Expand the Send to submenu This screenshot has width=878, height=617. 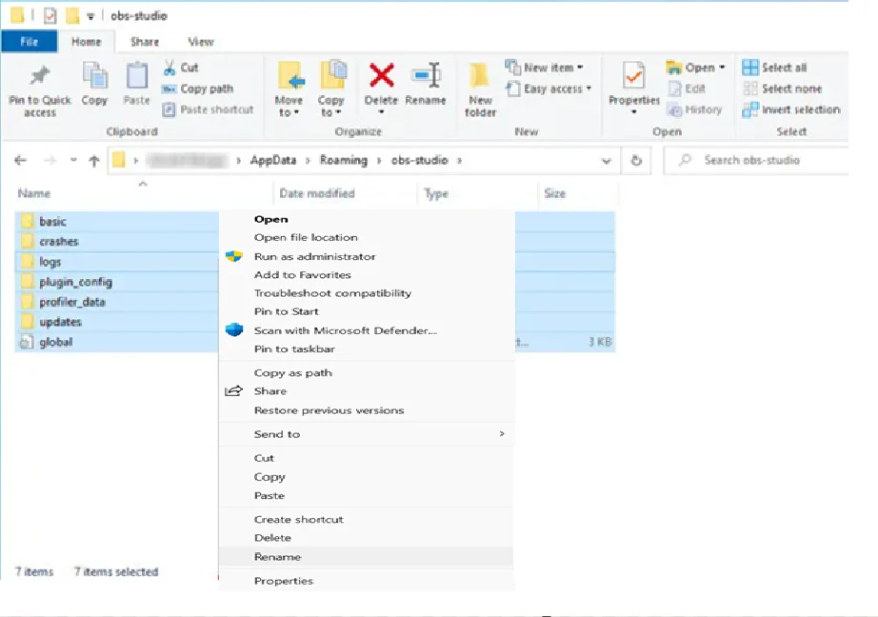[x=276, y=433]
